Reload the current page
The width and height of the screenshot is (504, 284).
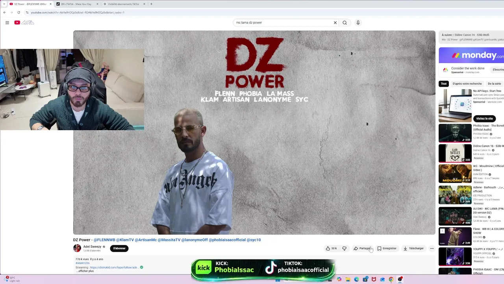pos(19,12)
